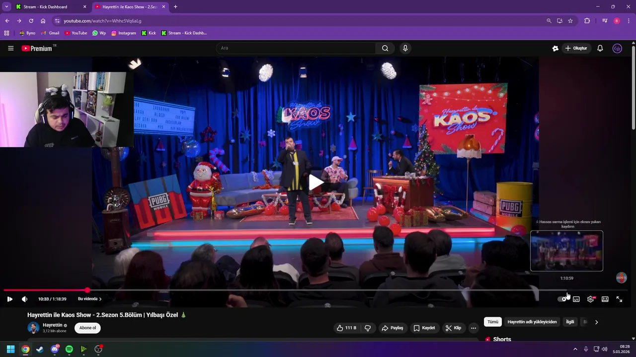Switch to theater mode view
The image size is (636, 357).
point(605,299)
